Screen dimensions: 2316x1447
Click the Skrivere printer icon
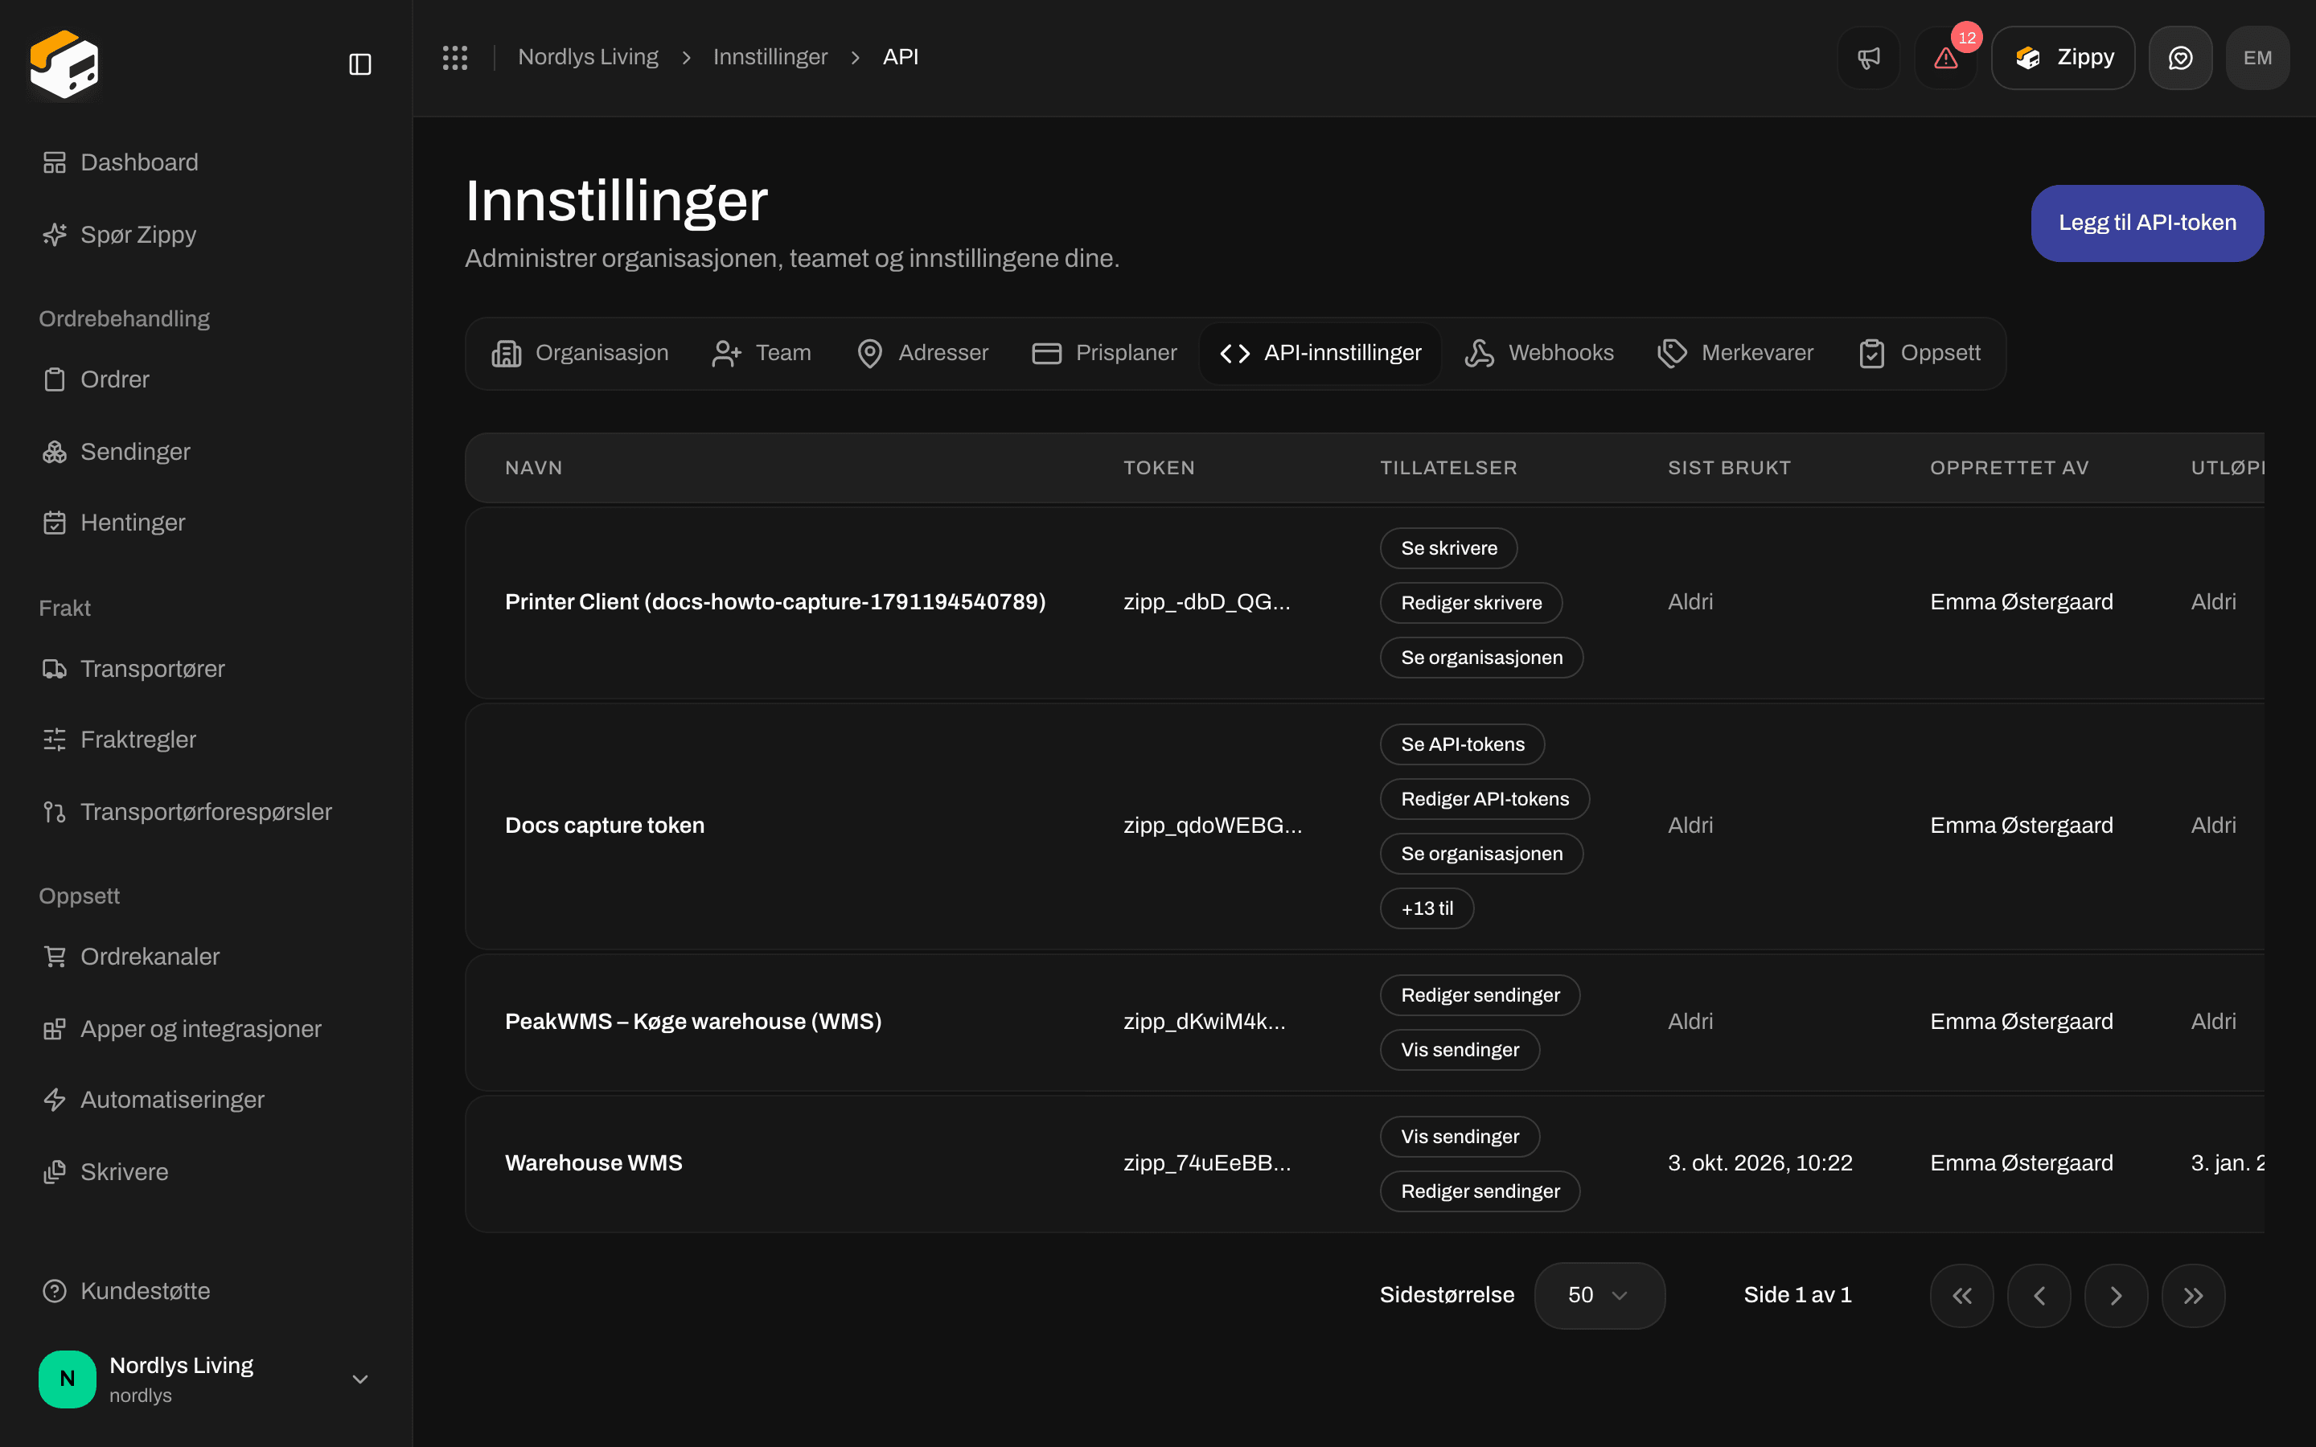pos(55,1172)
